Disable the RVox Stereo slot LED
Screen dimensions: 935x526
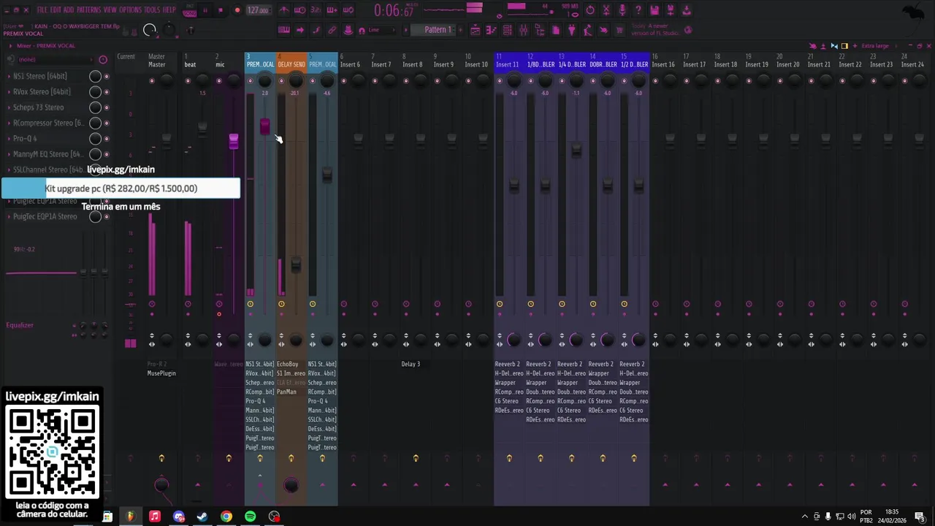[x=107, y=92]
